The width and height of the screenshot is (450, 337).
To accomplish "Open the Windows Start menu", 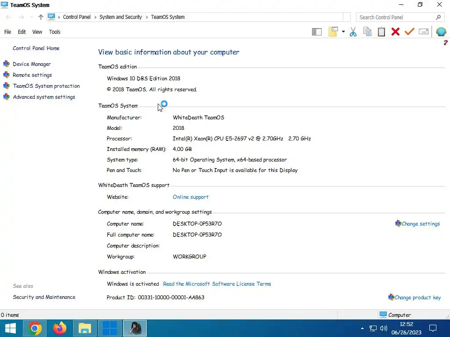I will click(11, 328).
